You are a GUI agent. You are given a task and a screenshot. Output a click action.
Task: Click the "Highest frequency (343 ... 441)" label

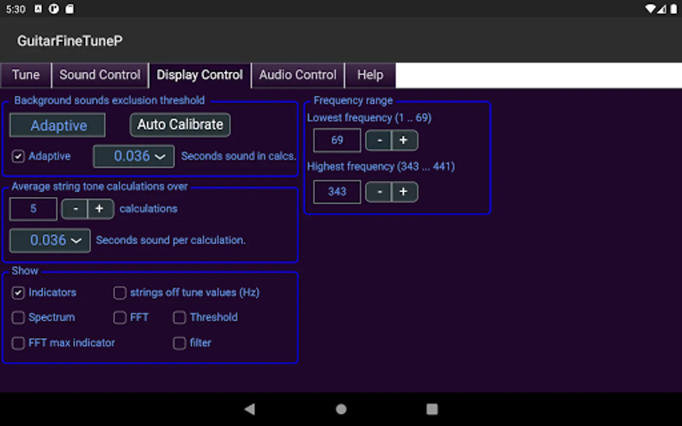click(381, 167)
